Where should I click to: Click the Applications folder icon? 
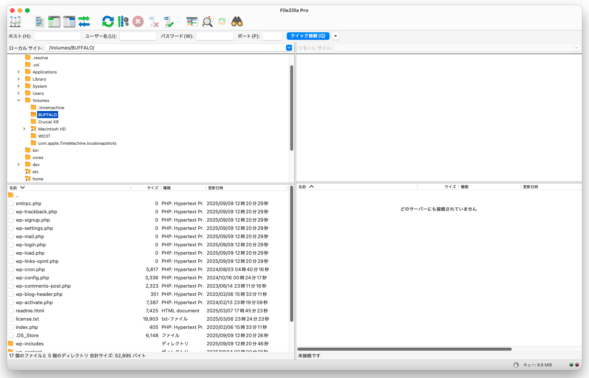pos(28,72)
